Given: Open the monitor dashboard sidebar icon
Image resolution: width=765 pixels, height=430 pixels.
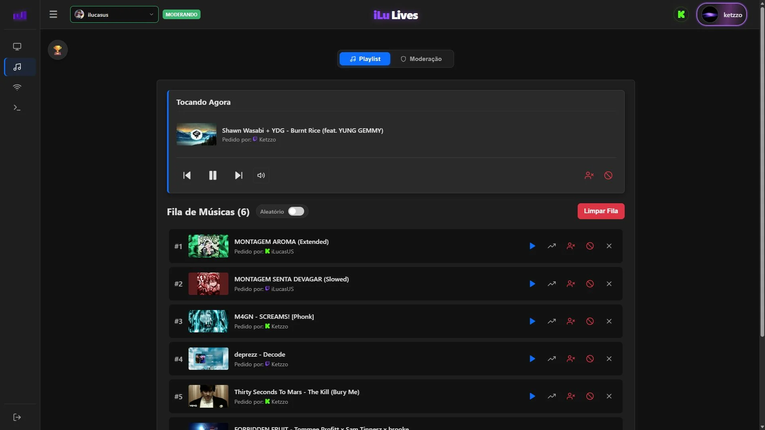Looking at the screenshot, I should 17,47.
